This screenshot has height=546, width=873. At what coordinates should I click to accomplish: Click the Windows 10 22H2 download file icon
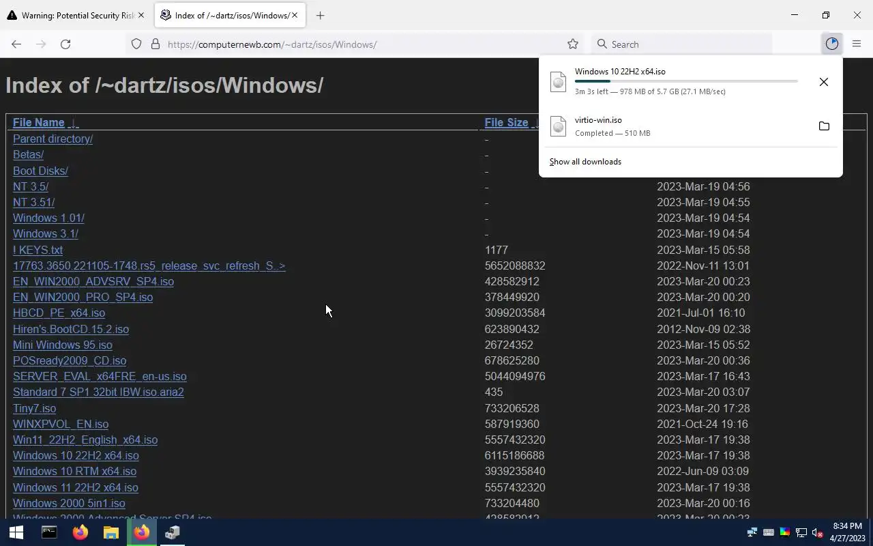pos(559,81)
